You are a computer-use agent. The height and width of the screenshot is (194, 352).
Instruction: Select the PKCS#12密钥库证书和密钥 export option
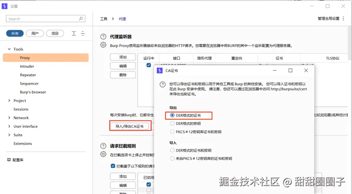point(172,132)
